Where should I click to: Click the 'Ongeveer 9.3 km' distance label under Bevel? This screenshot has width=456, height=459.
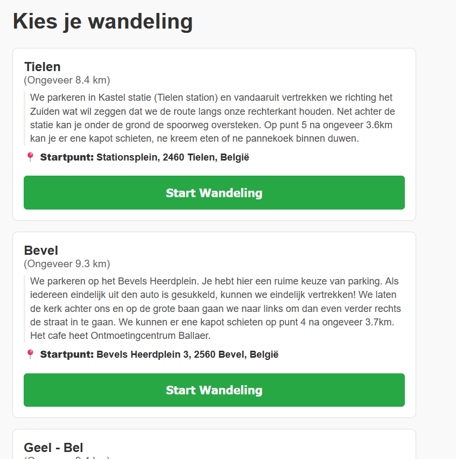[66, 264]
